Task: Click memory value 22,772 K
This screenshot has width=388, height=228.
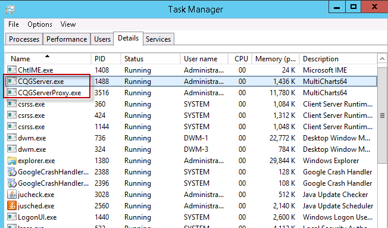Action: (282, 138)
